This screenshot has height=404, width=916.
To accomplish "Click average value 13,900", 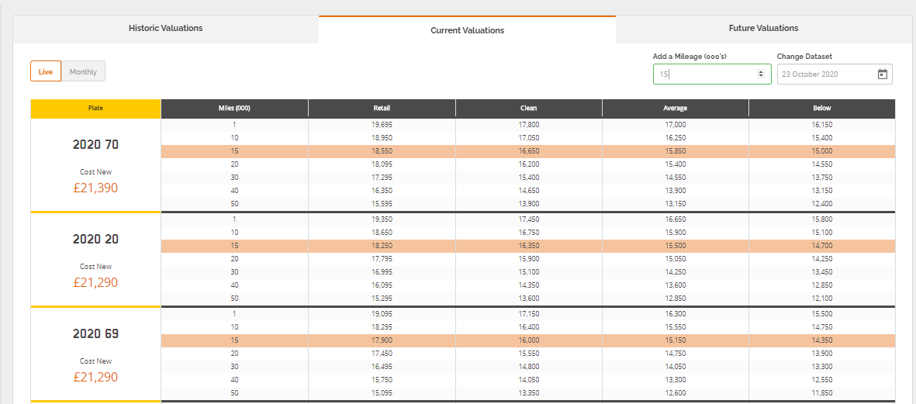I will tap(676, 191).
